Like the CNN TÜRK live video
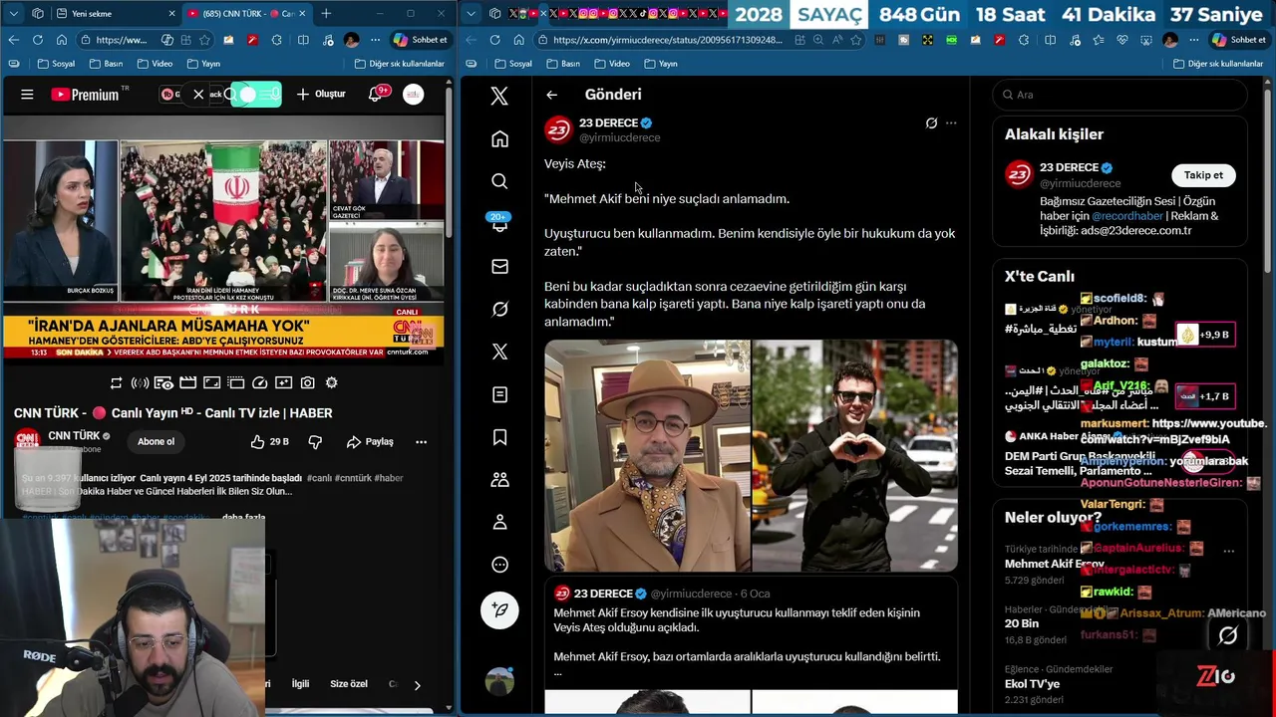1276x717 pixels. (x=269, y=442)
